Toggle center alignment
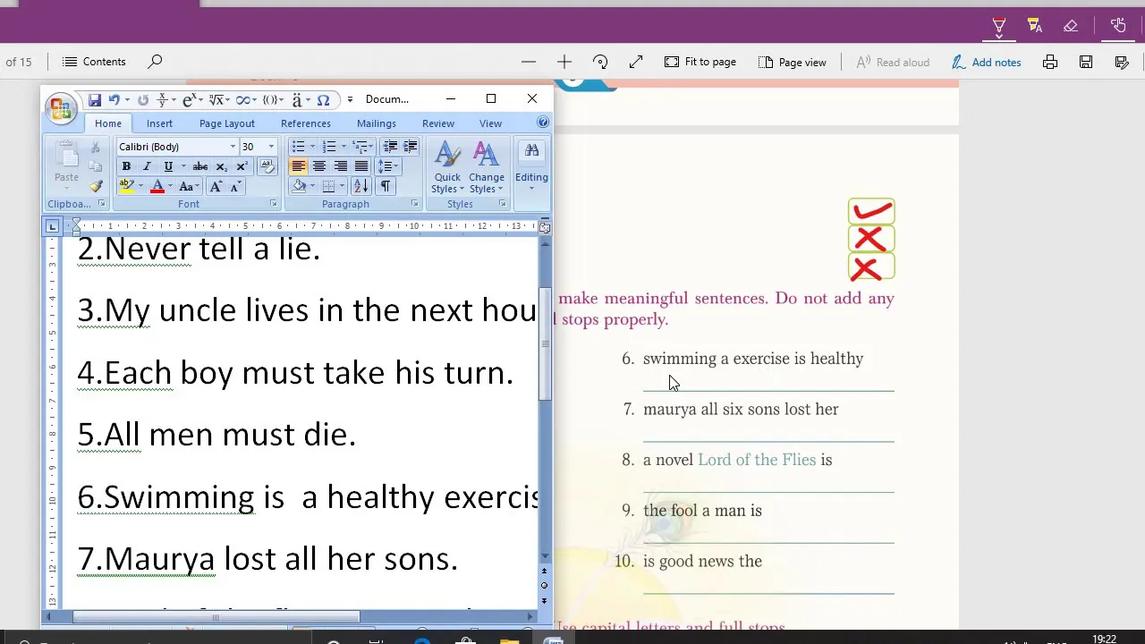 click(319, 166)
